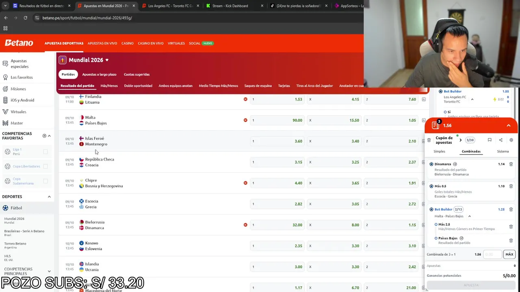The height and width of the screenshot is (292, 520).
Task: Toggle Liga 1 Perú favorite checkbox
Action: point(45,152)
